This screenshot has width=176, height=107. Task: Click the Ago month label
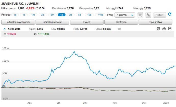pos(30,103)
